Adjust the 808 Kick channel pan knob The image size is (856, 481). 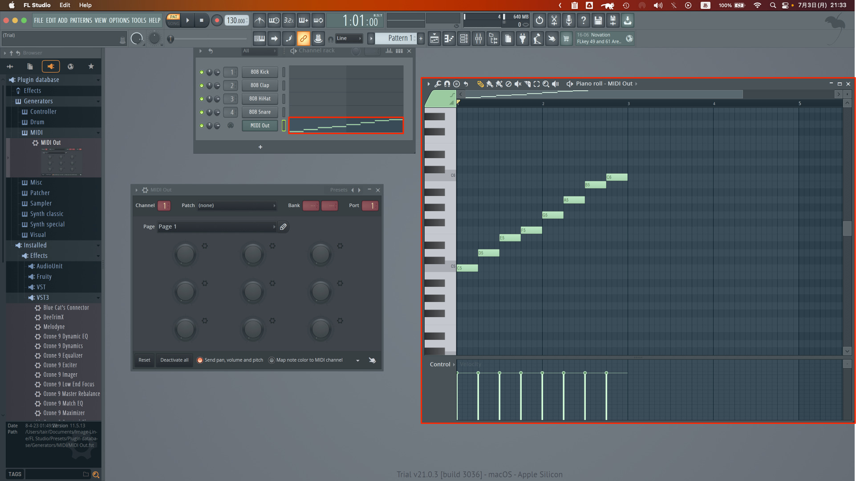(209, 72)
